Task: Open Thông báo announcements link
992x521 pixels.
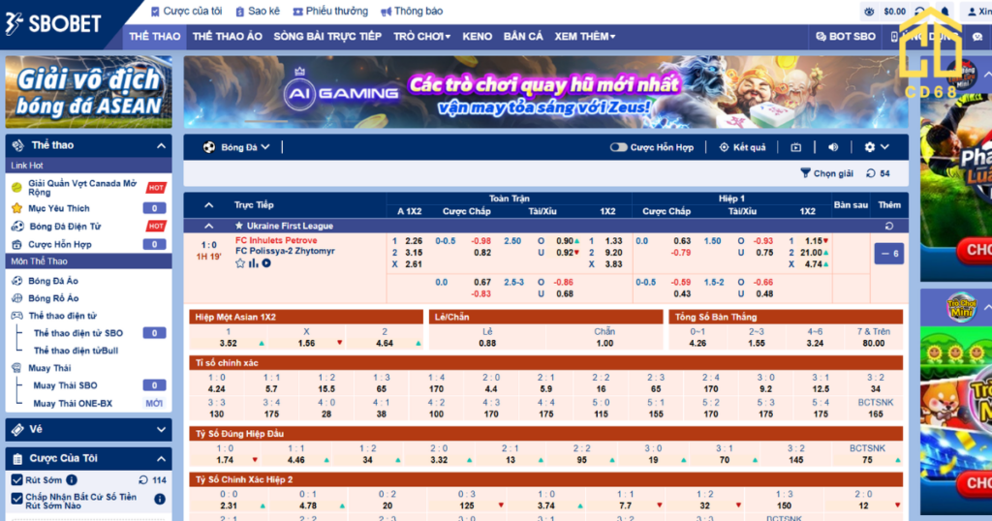Action: pyautogui.click(x=411, y=11)
